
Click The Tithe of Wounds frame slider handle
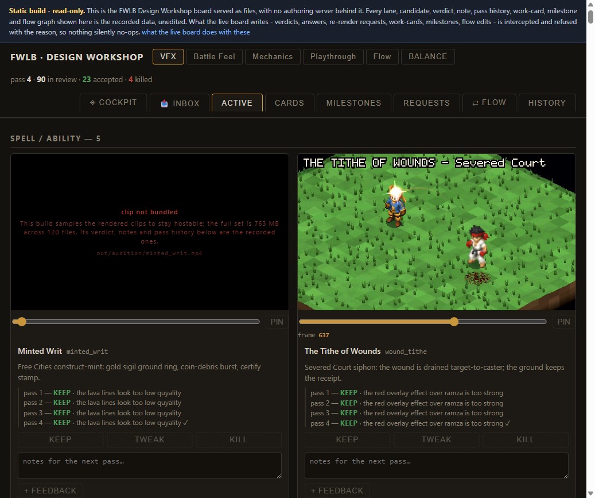click(454, 322)
